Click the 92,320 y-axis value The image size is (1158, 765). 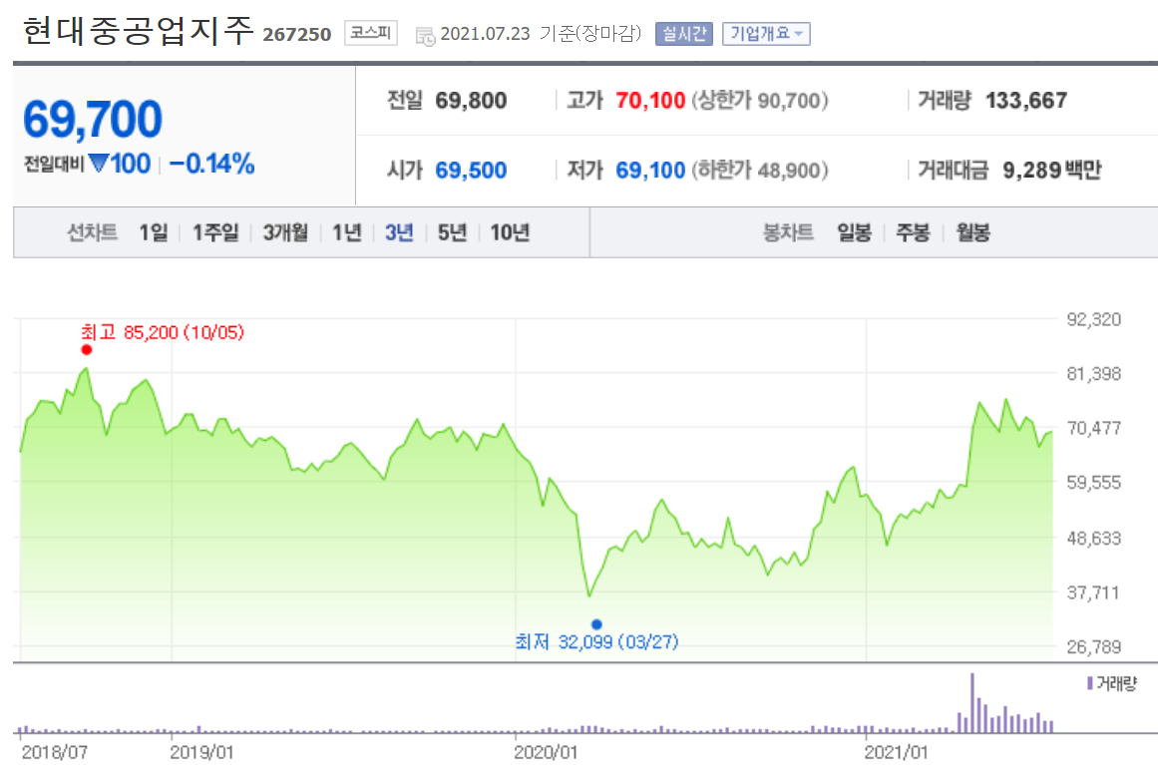1094,320
